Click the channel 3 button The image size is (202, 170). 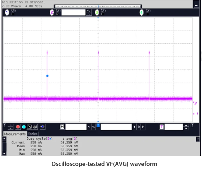(97, 12)
